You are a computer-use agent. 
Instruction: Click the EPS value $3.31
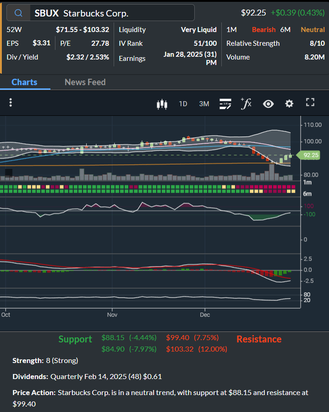coord(42,43)
